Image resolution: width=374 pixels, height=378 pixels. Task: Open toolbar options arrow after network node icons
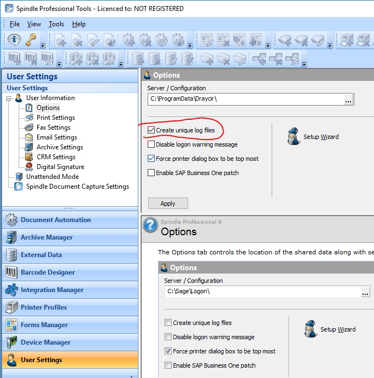point(305,64)
